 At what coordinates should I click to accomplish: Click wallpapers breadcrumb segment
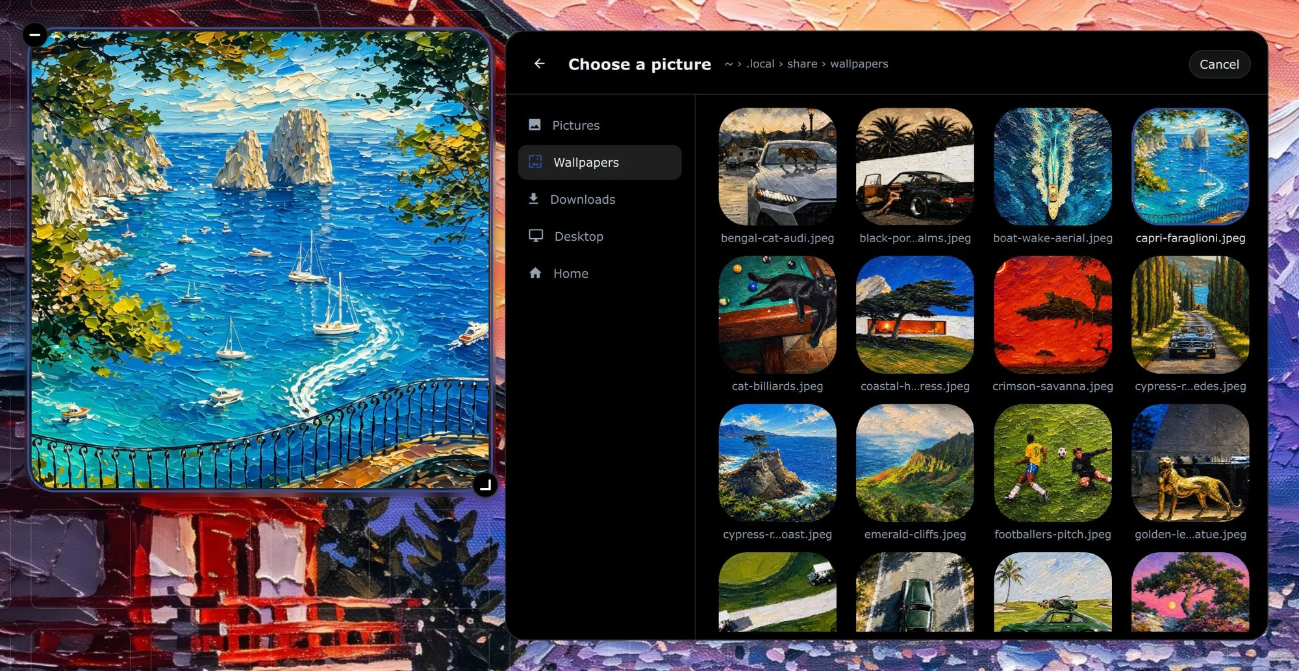click(859, 64)
